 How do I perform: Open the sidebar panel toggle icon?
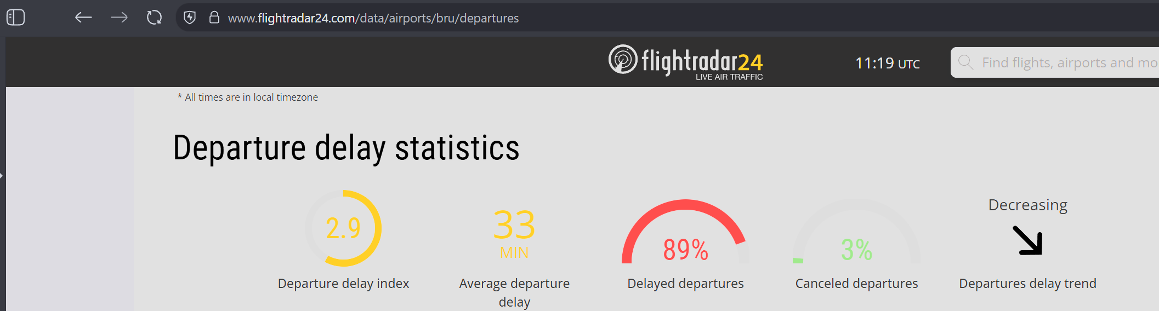click(16, 18)
